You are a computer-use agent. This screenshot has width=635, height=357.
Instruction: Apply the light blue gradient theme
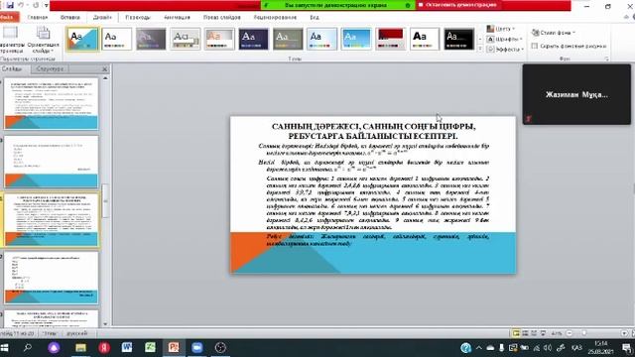321,39
